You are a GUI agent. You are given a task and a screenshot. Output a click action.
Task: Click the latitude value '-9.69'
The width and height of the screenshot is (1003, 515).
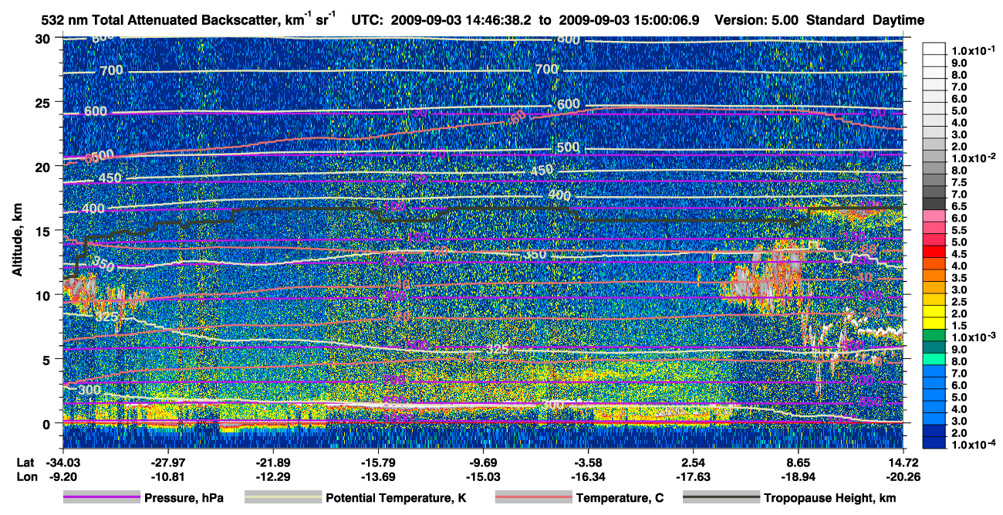point(483,462)
